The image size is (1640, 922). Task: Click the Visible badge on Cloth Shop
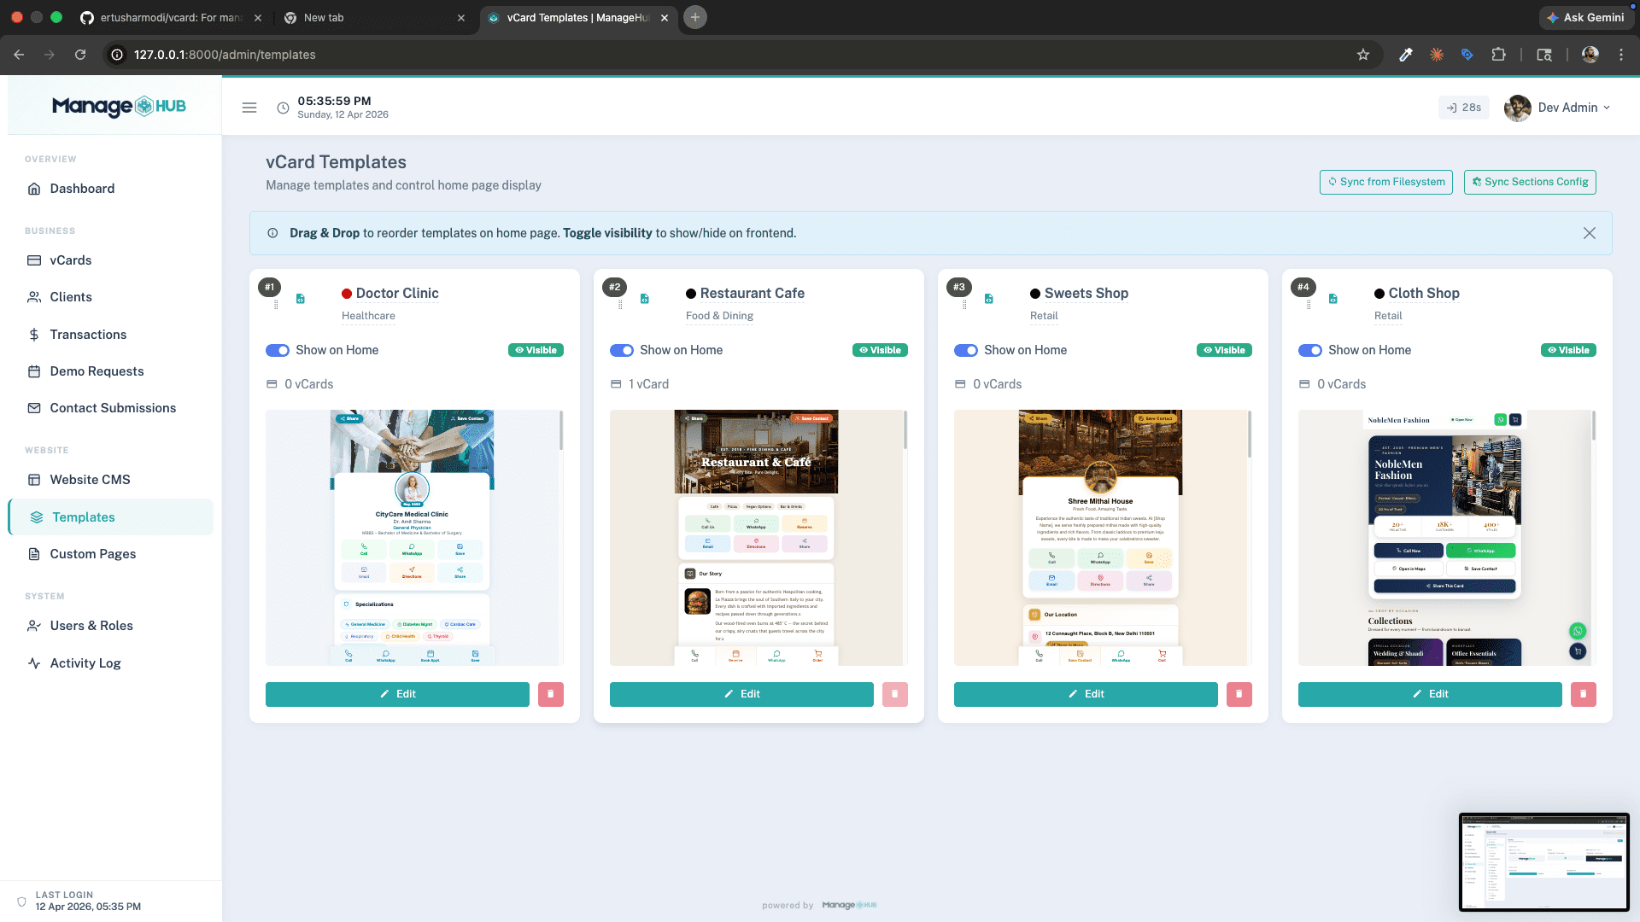tap(1568, 350)
